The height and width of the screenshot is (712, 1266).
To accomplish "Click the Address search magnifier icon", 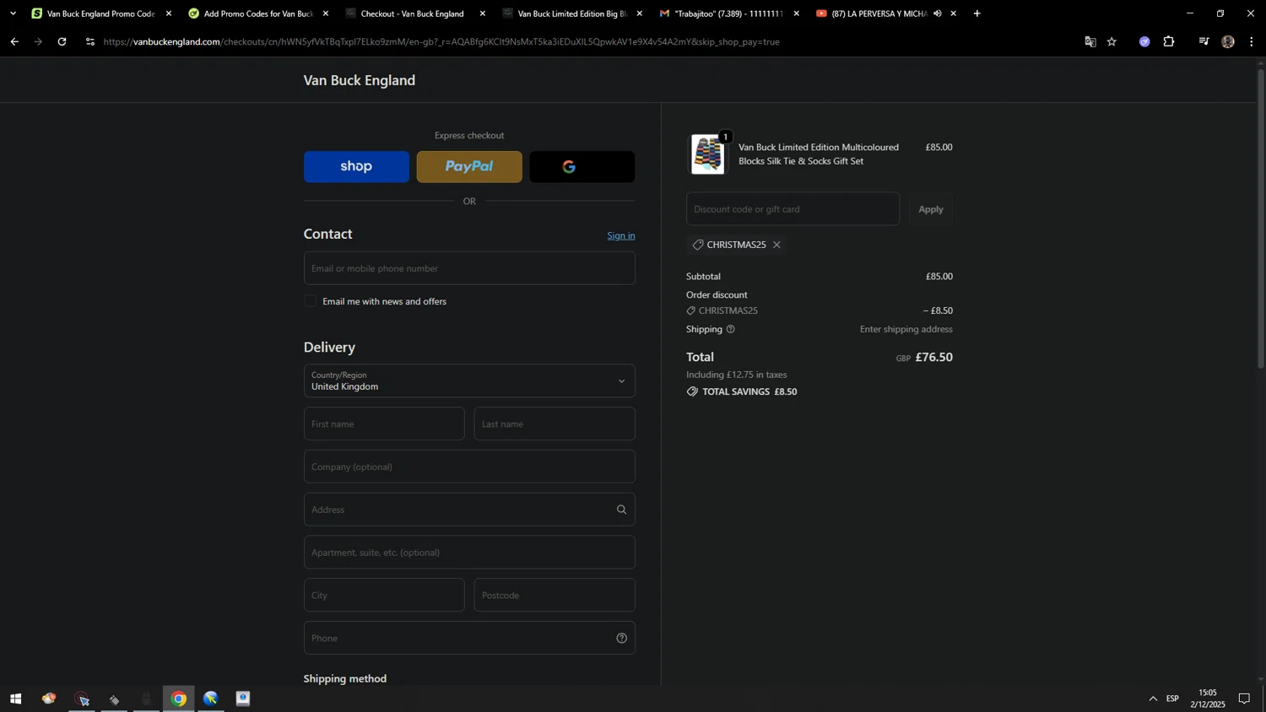I will pos(622,510).
